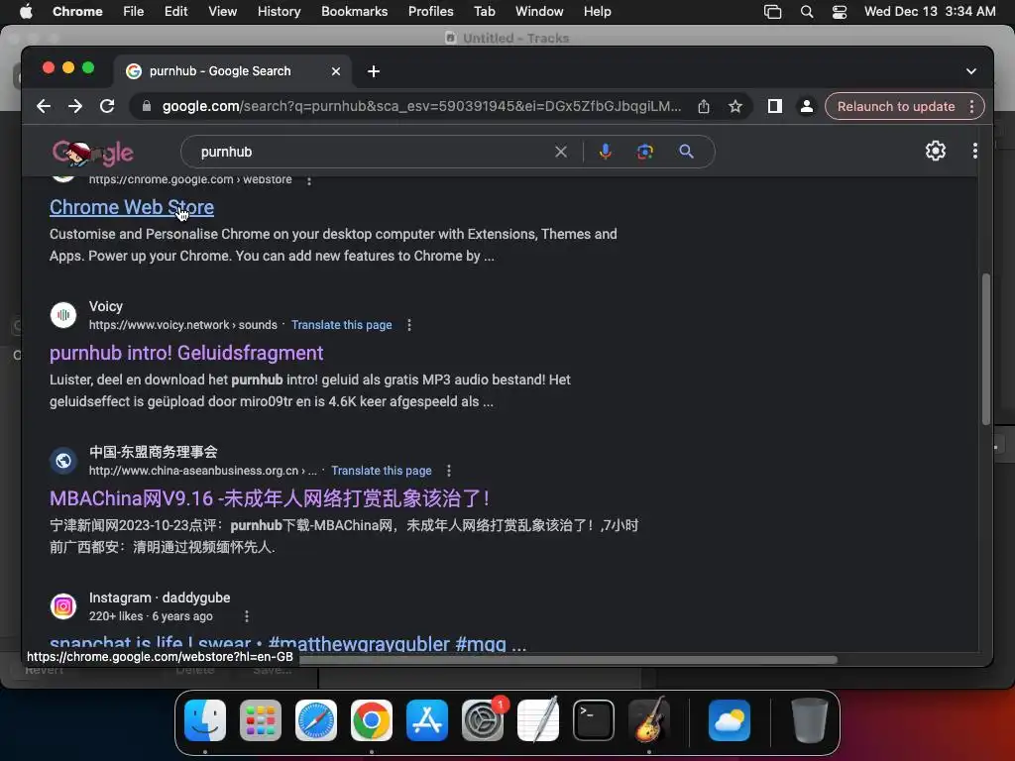
Task: Go forward to the next page
Action: [75, 106]
